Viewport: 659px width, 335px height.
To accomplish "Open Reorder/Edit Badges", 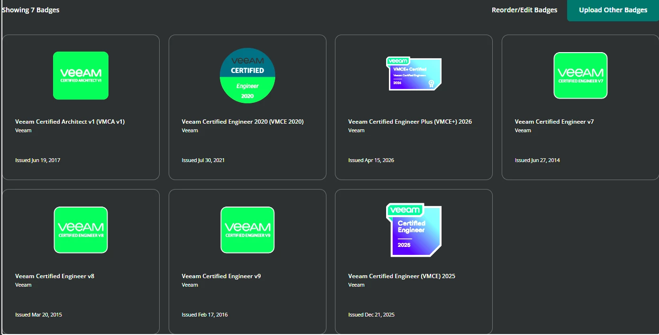I will (524, 10).
